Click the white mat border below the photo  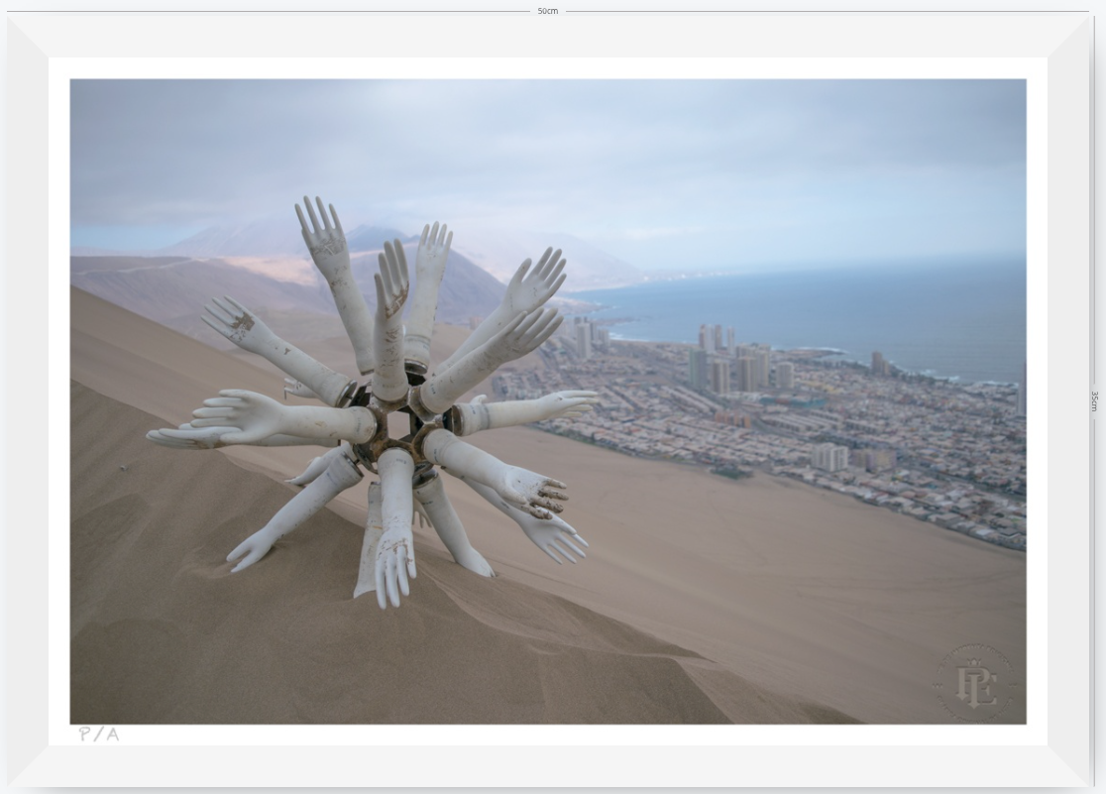click(548, 735)
